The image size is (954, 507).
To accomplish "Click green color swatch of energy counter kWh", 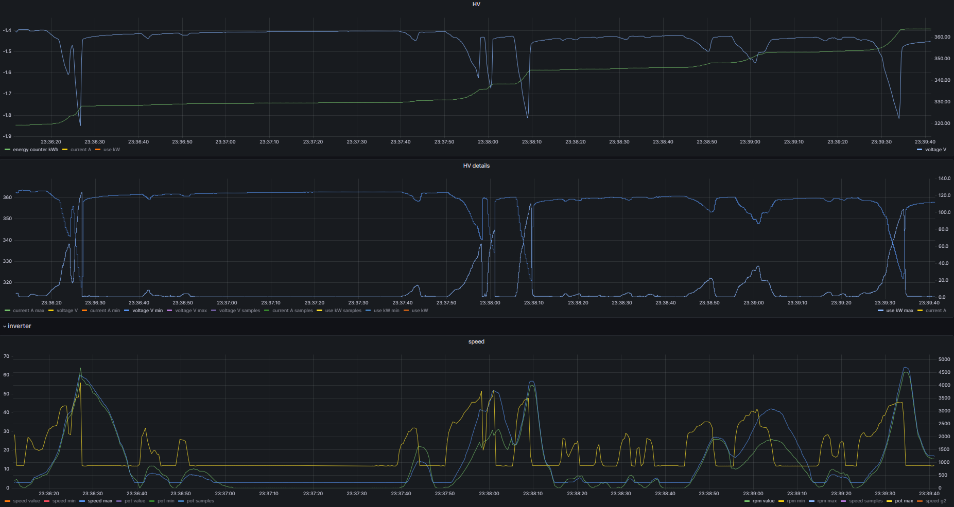I will (8, 150).
